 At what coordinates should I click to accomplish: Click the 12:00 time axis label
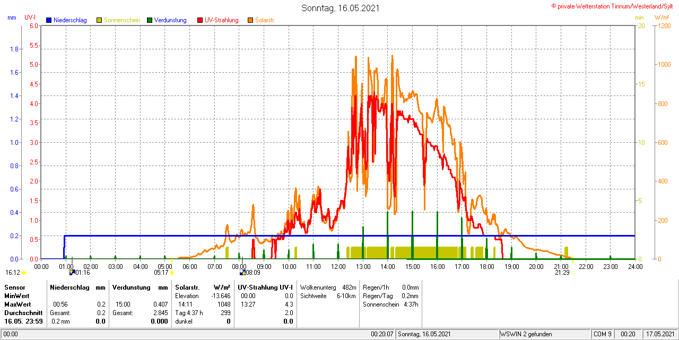click(338, 266)
